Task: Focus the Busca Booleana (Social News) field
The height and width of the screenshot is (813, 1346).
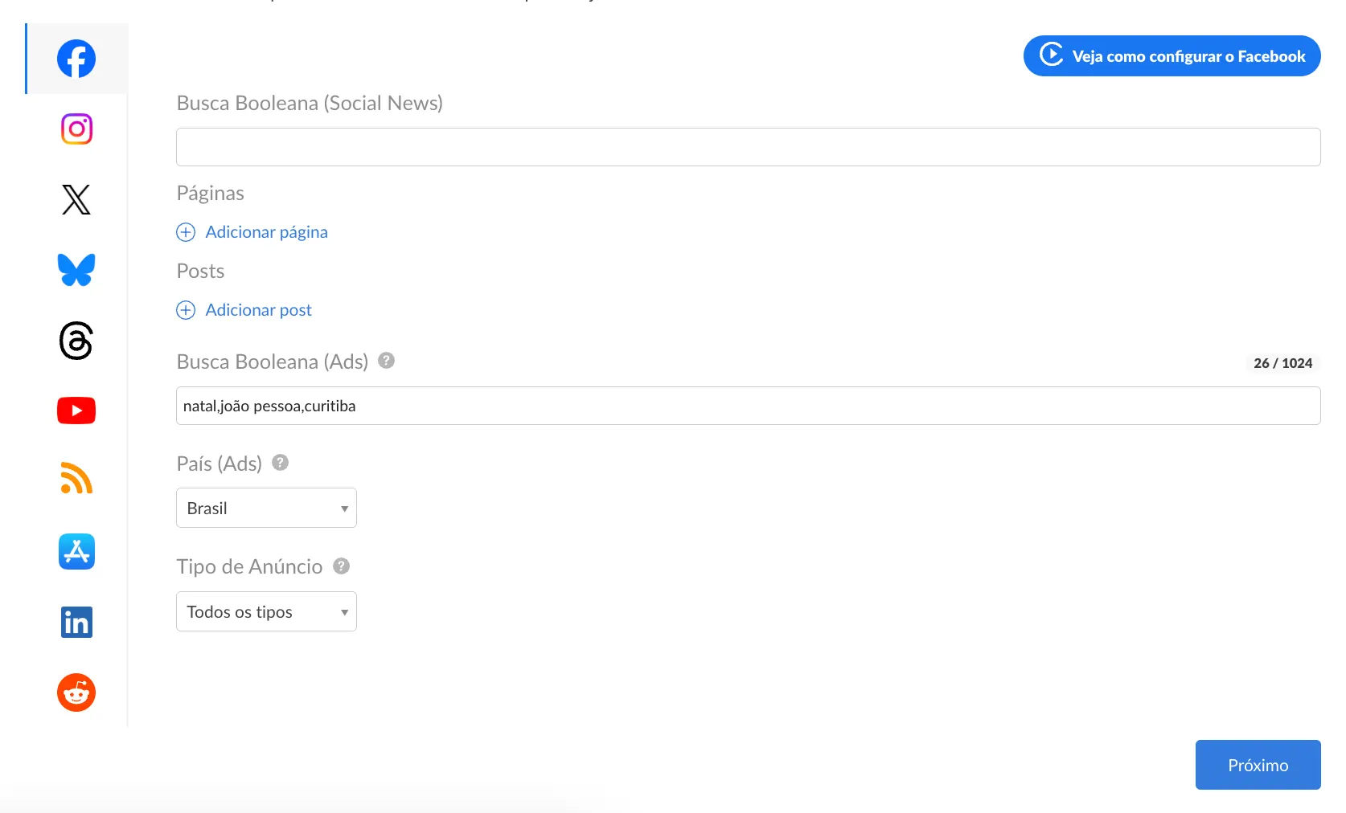Action: (748, 147)
